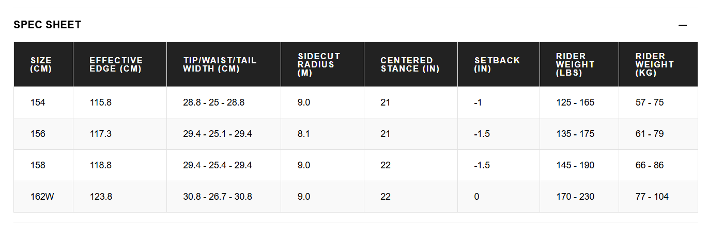Select the 156 size row cell
This screenshot has height=227, width=708.
click(x=38, y=134)
